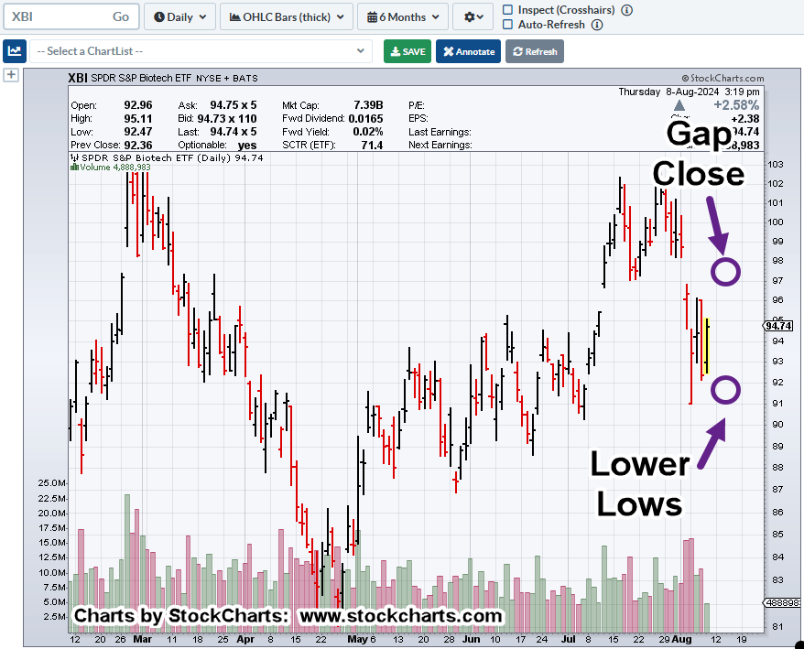The image size is (804, 649).
Task: Click the XBI symbol input field
Action: [55, 16]
